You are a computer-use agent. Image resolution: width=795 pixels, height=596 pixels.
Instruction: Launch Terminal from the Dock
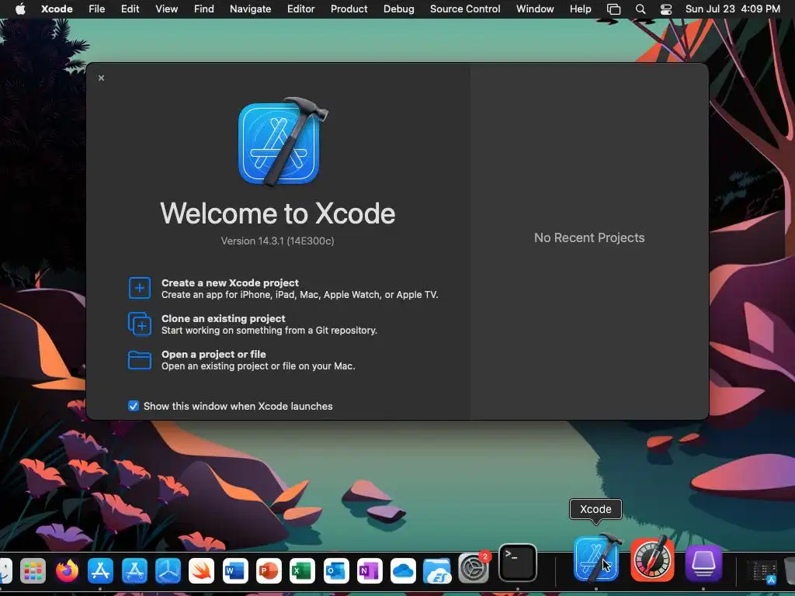[518, 563]
